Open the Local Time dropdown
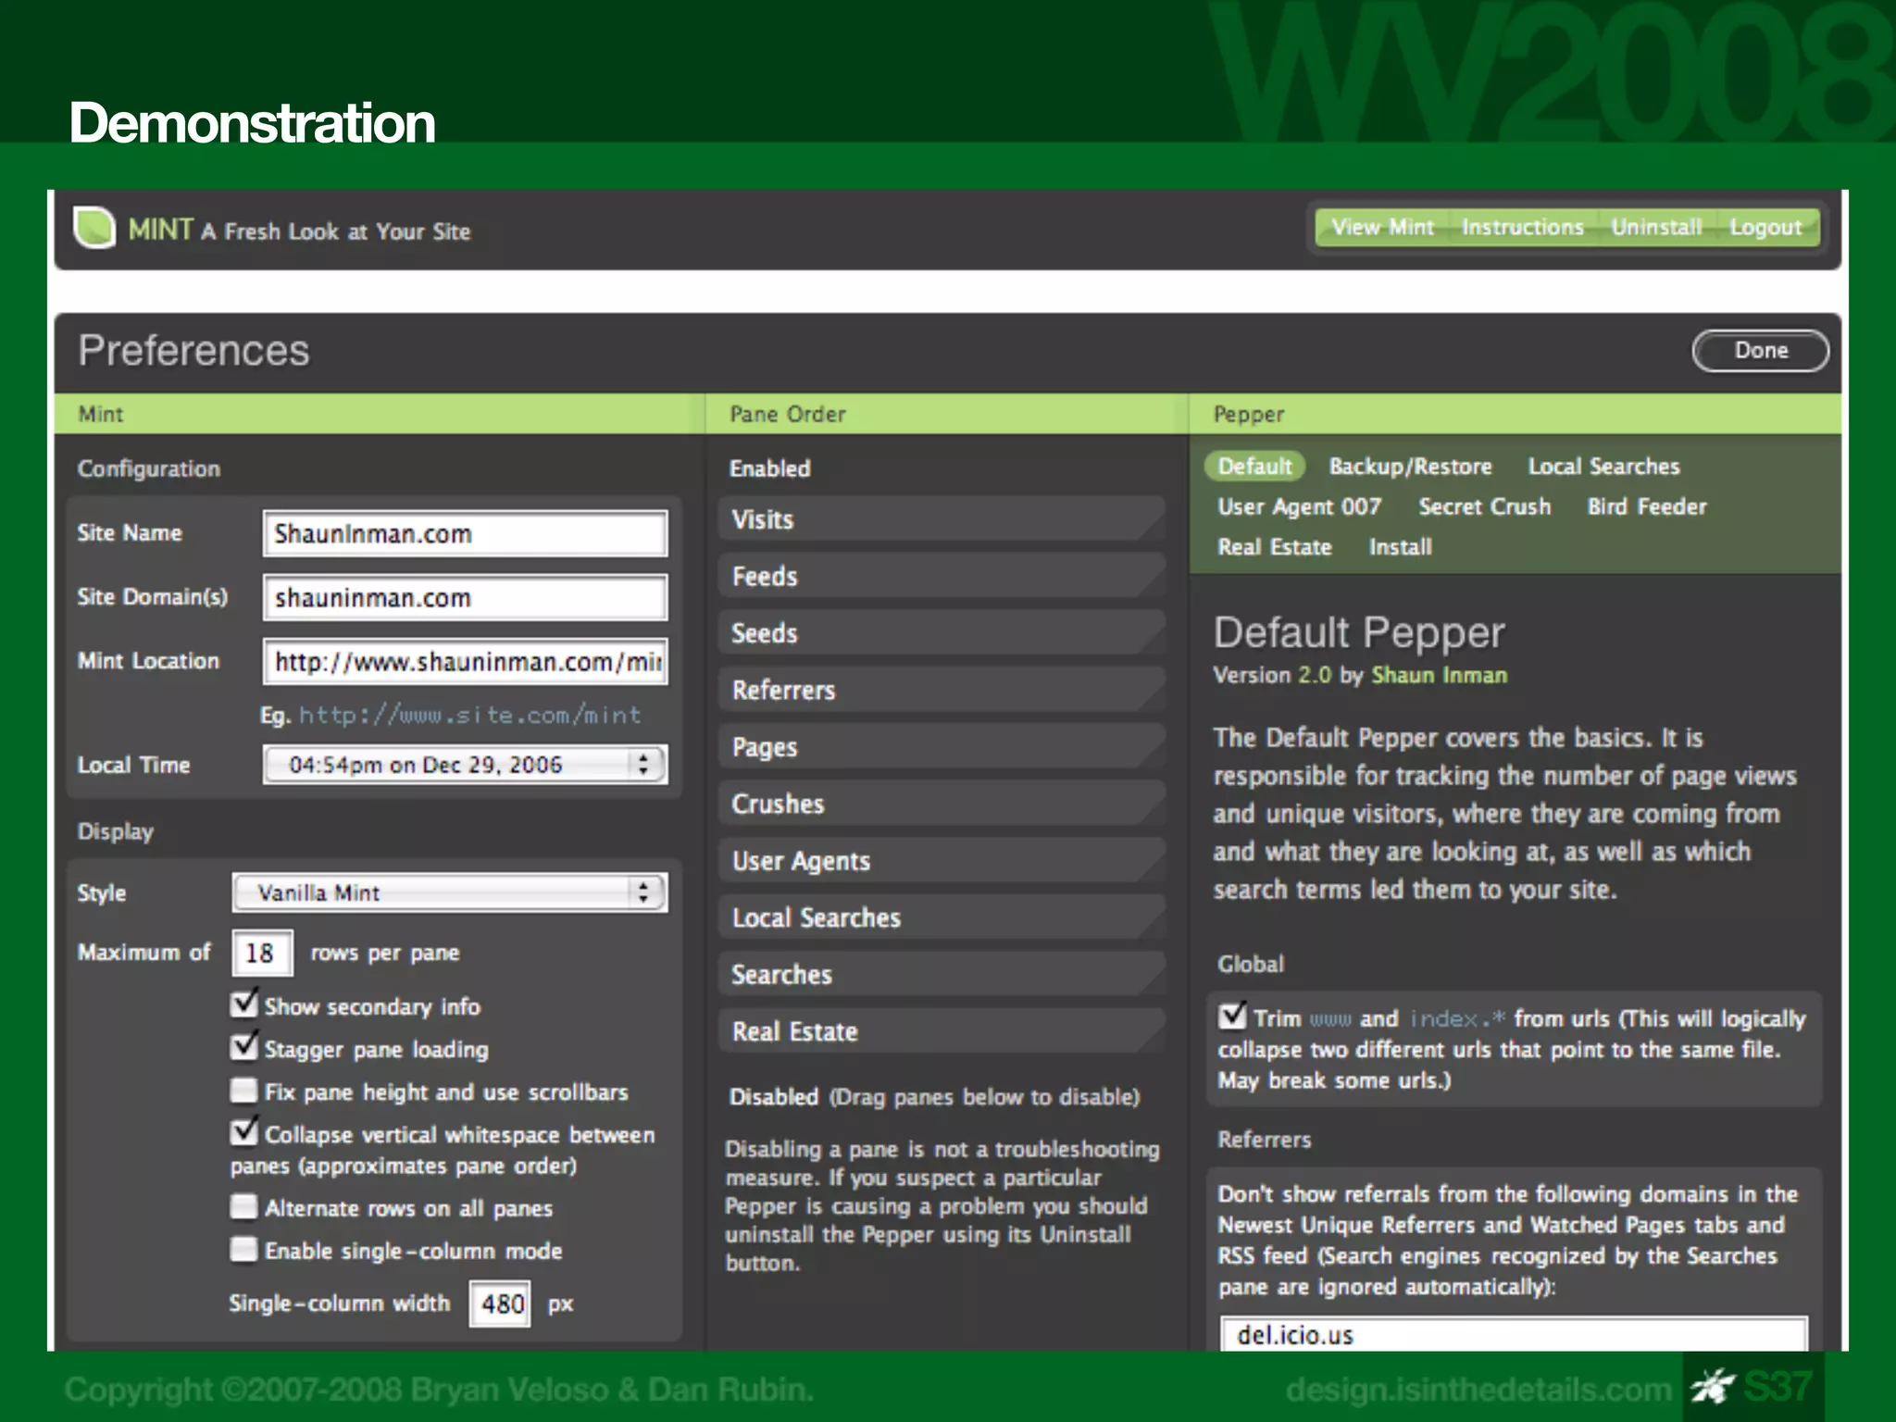 coord(465,765)
